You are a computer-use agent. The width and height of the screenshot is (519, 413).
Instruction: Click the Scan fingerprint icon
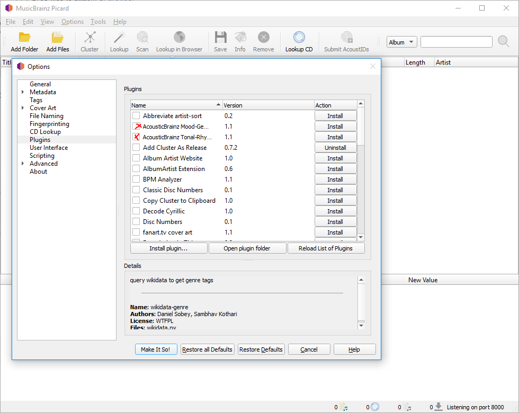tap(142, 38)
